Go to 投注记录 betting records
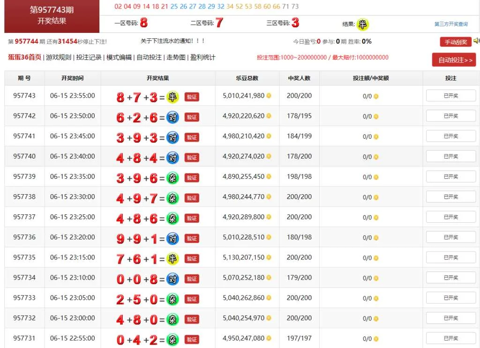Viewport: 480px width, 348px height. (89, 58)
